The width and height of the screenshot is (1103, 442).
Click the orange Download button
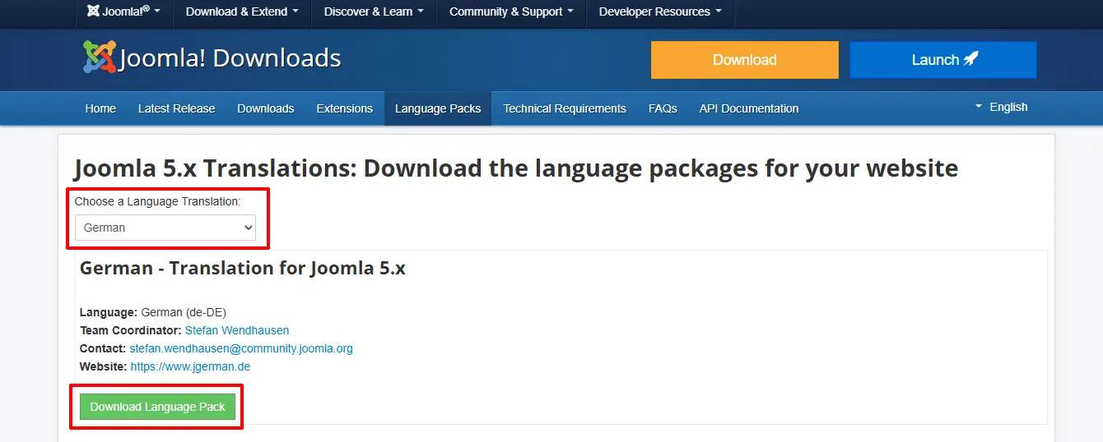745,60
